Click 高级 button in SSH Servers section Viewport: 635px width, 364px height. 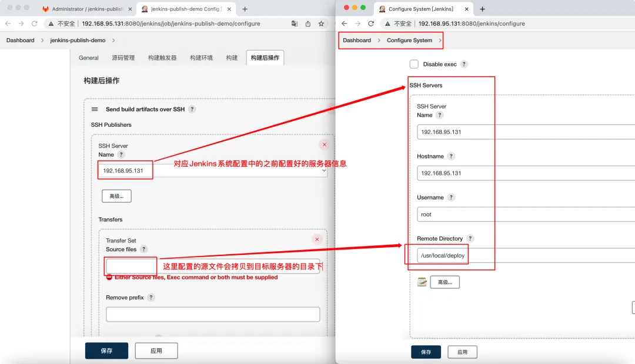(x=444, y=282)
